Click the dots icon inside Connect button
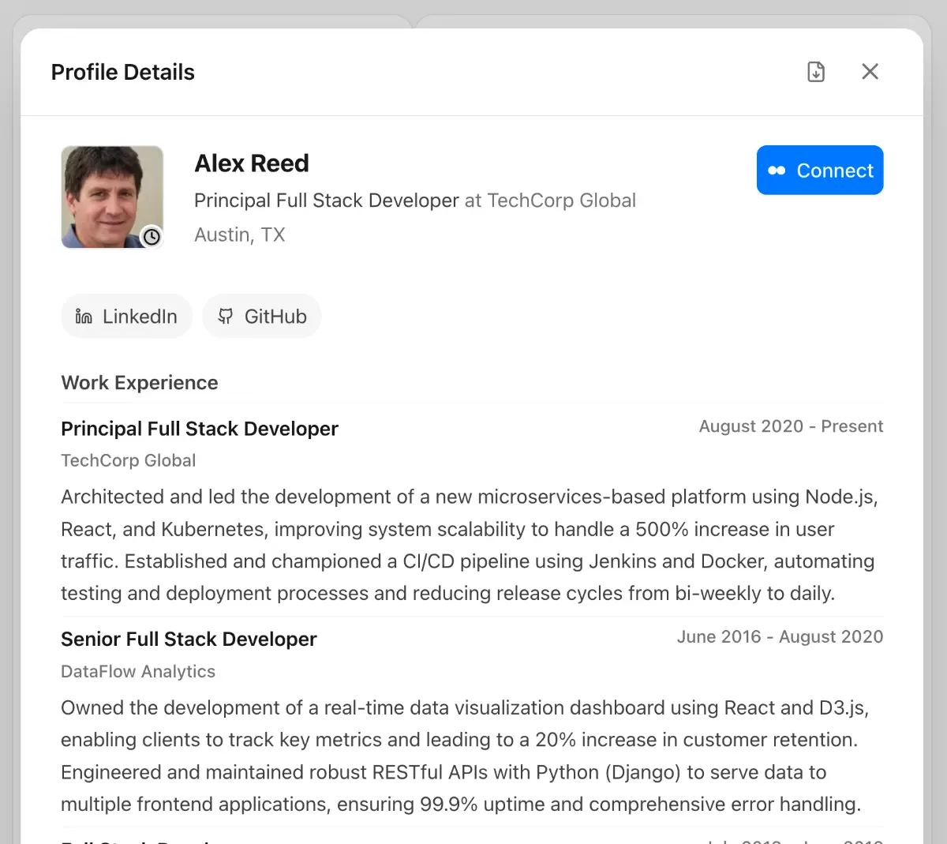Image resolution: width=947 pixels, height=844 pixels. click(x=777, y=171)
